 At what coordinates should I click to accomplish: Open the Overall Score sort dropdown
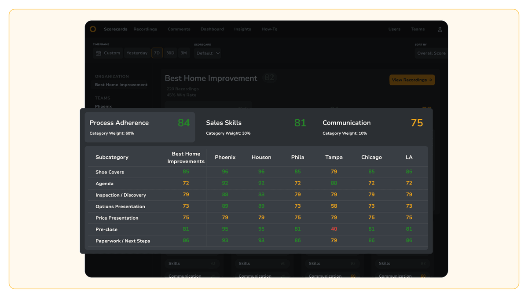click(x=431, y=53)
